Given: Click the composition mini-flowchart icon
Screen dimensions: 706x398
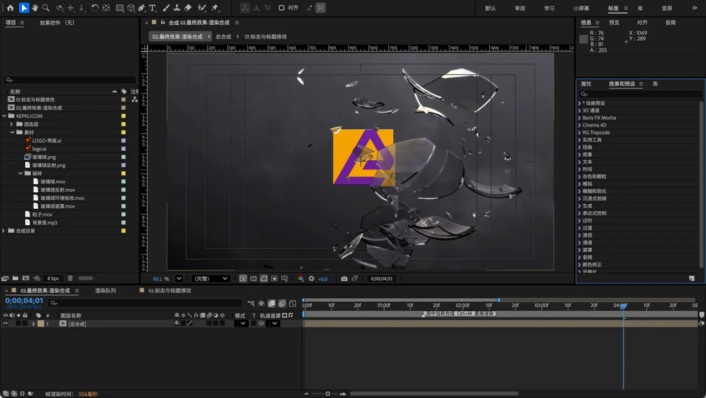Looking at the screenshot, I should click(x=251, y=303).
